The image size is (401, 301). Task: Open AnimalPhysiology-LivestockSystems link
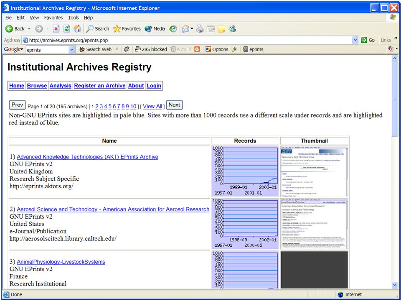[x=61, y=262]
